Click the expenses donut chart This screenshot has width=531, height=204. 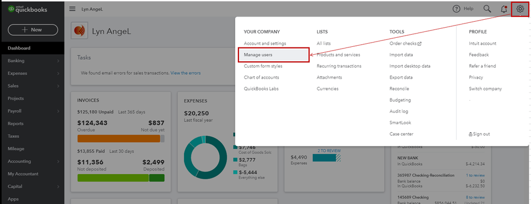pyautogui.click(x=205, y=157)
